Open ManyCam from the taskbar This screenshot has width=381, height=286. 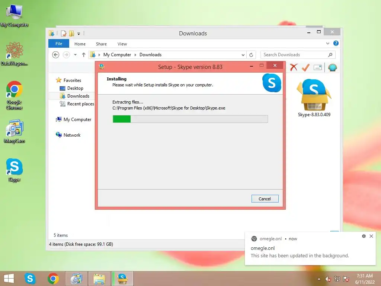(x=76, y=279)
